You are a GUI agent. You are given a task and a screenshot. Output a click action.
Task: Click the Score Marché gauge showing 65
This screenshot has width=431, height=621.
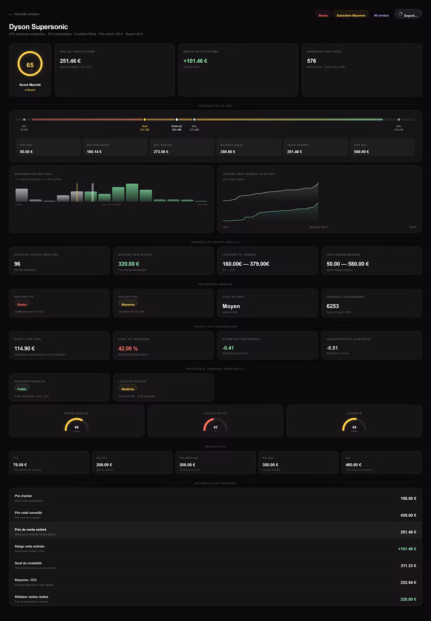point(77,425)
